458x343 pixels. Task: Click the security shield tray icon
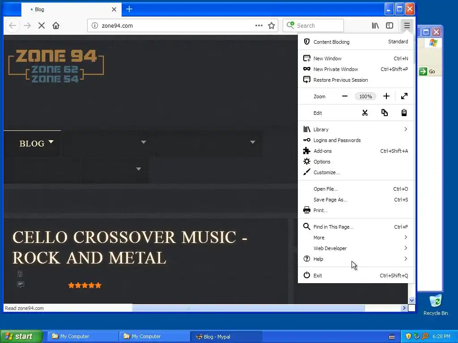(x=408, y=337)
